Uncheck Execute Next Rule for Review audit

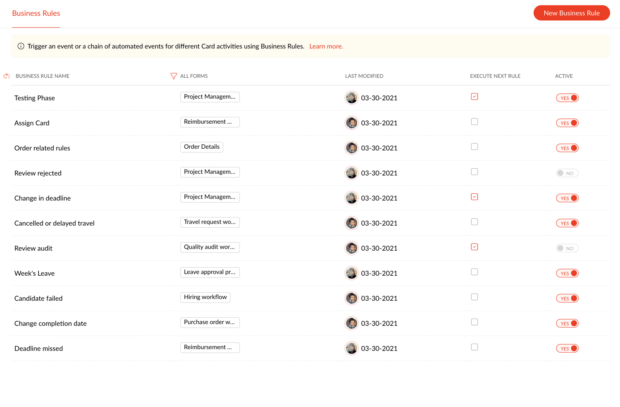[x=475, y=247]
